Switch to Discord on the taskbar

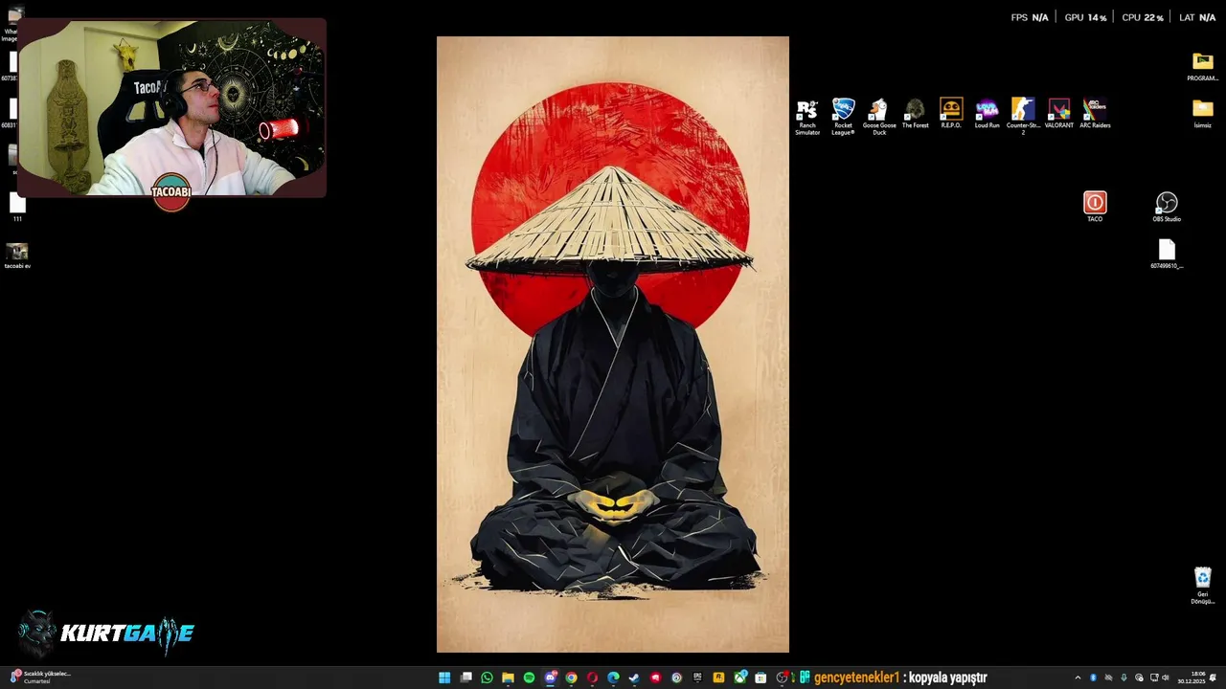551,678
